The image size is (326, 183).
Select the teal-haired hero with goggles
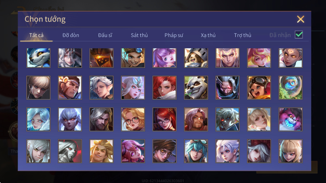pyautogui.click(x=196, y=151)
